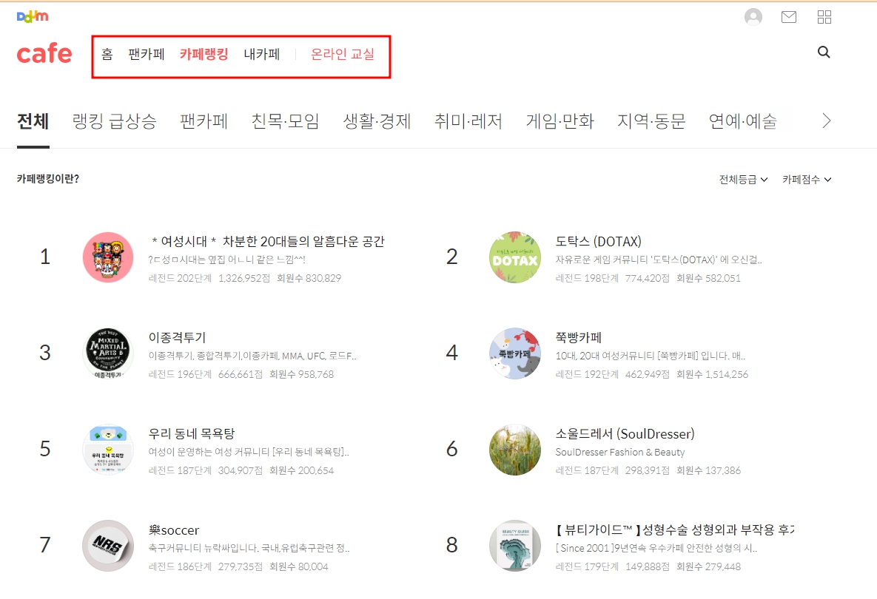The image size is (877, 599).
Task: Open the cafe home via cafe logo
Action: coord(44,53)
